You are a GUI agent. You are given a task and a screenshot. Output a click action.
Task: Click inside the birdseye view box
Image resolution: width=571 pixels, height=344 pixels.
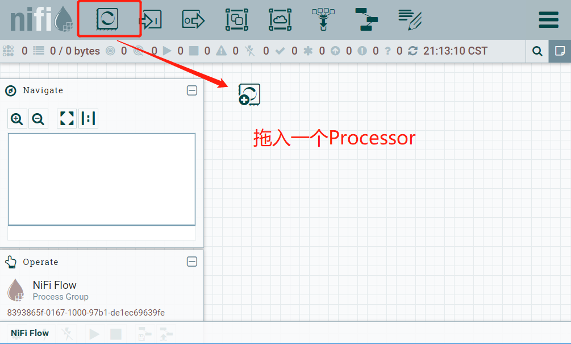coord(102,179)
